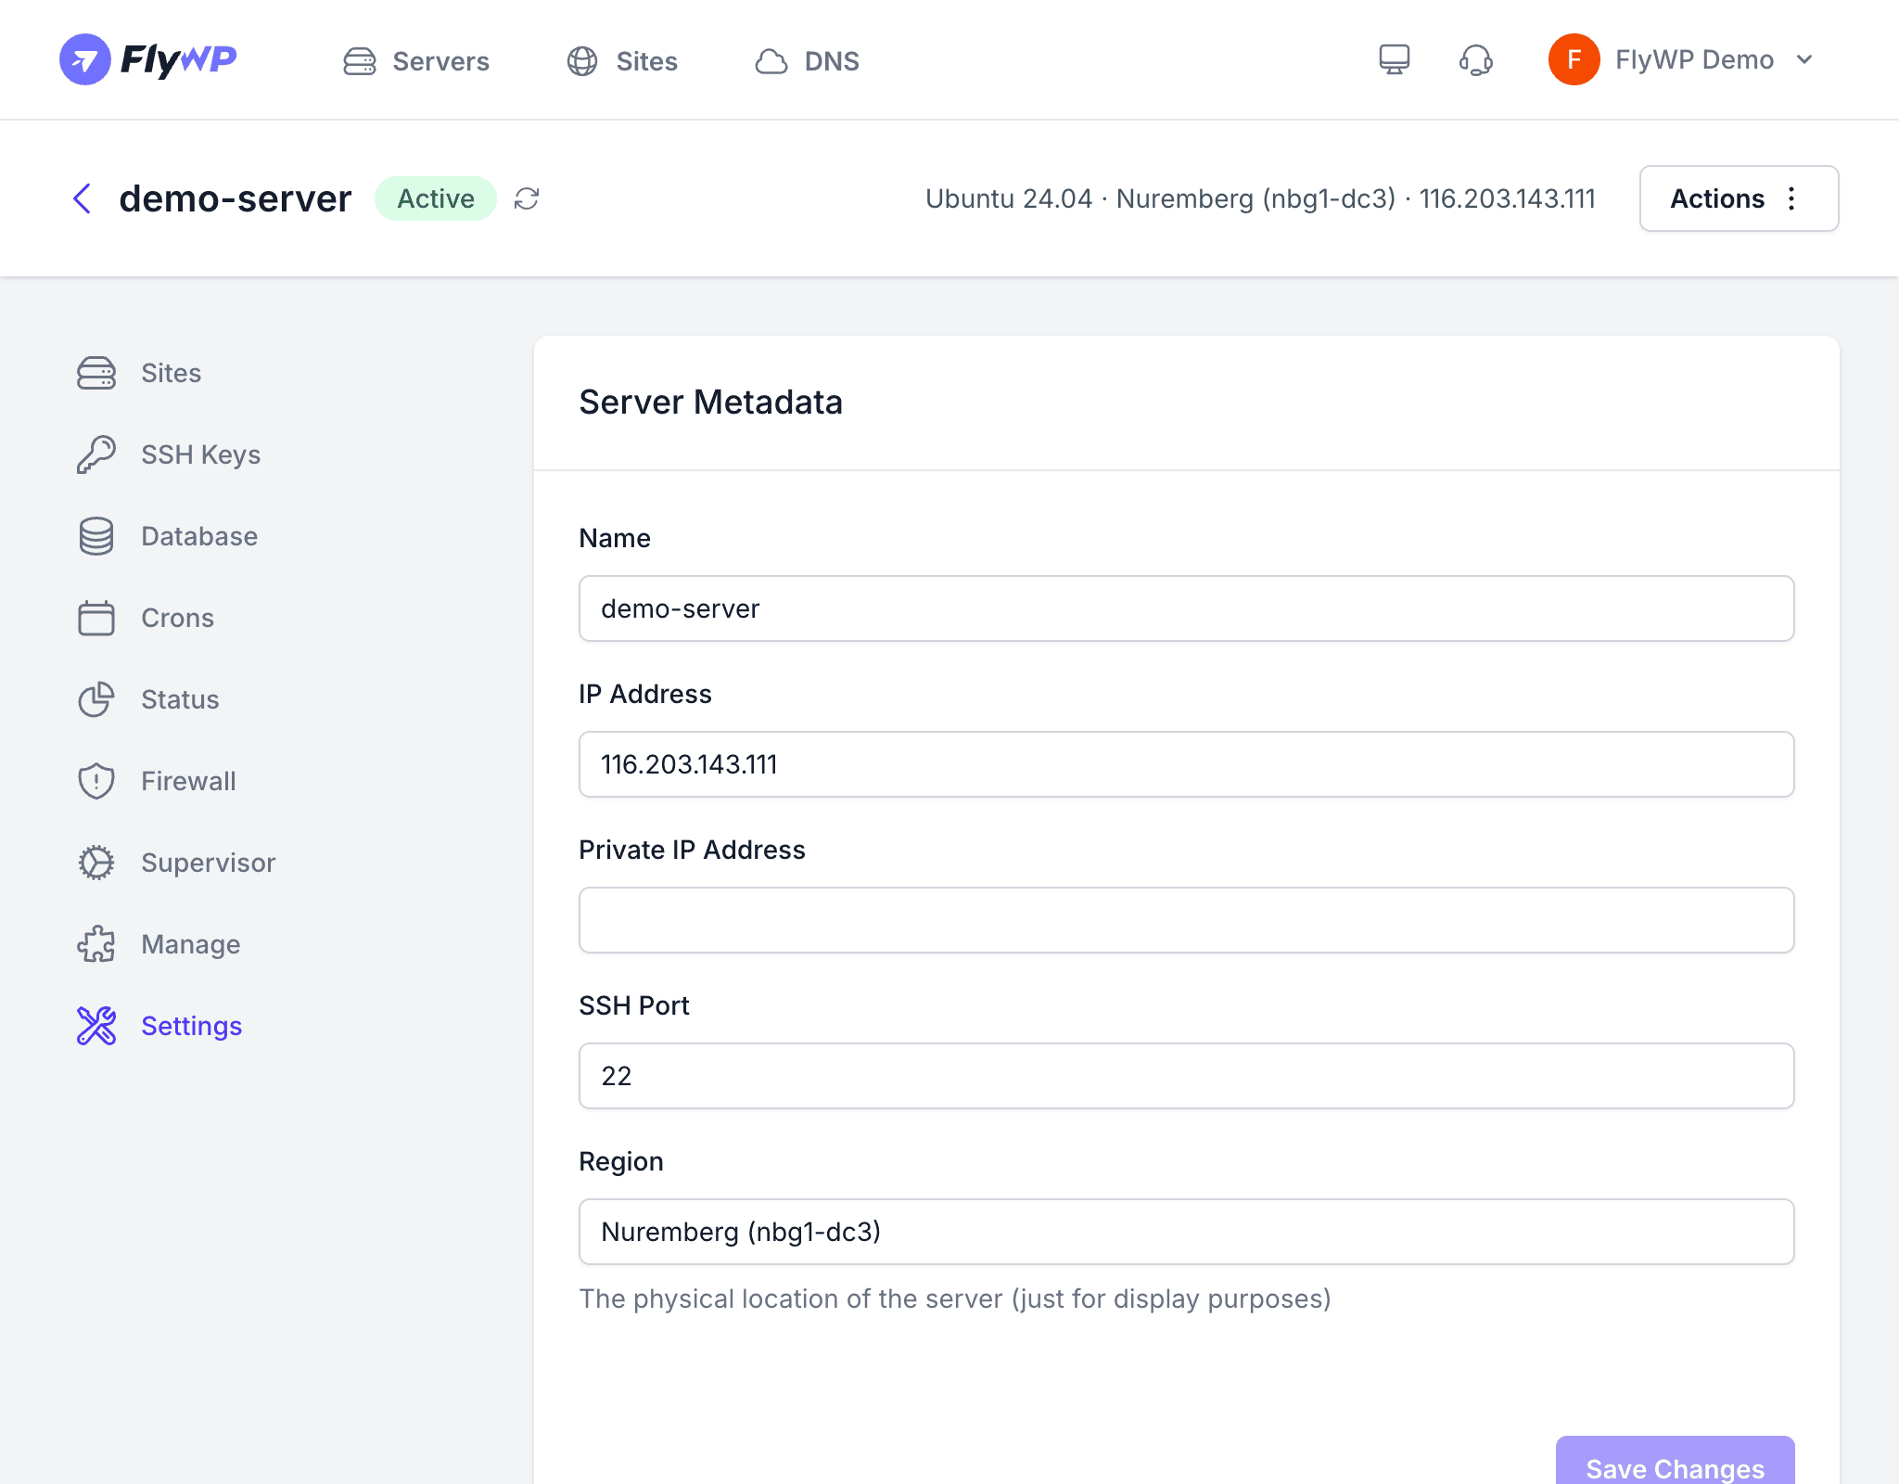
Task: Click the Private IP Address label
Action: [692, 850]
